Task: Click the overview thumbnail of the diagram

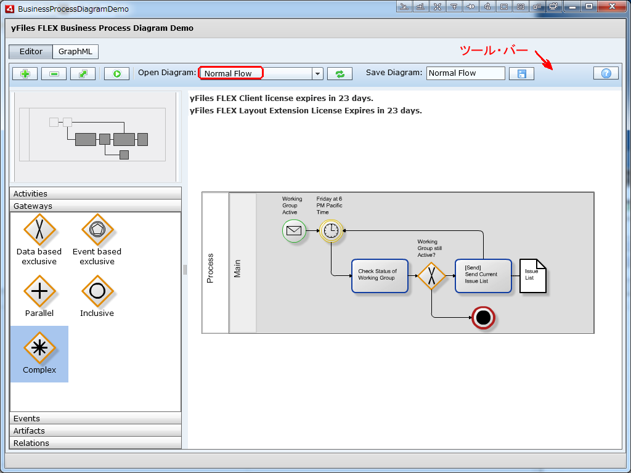Action: (96, 137)
